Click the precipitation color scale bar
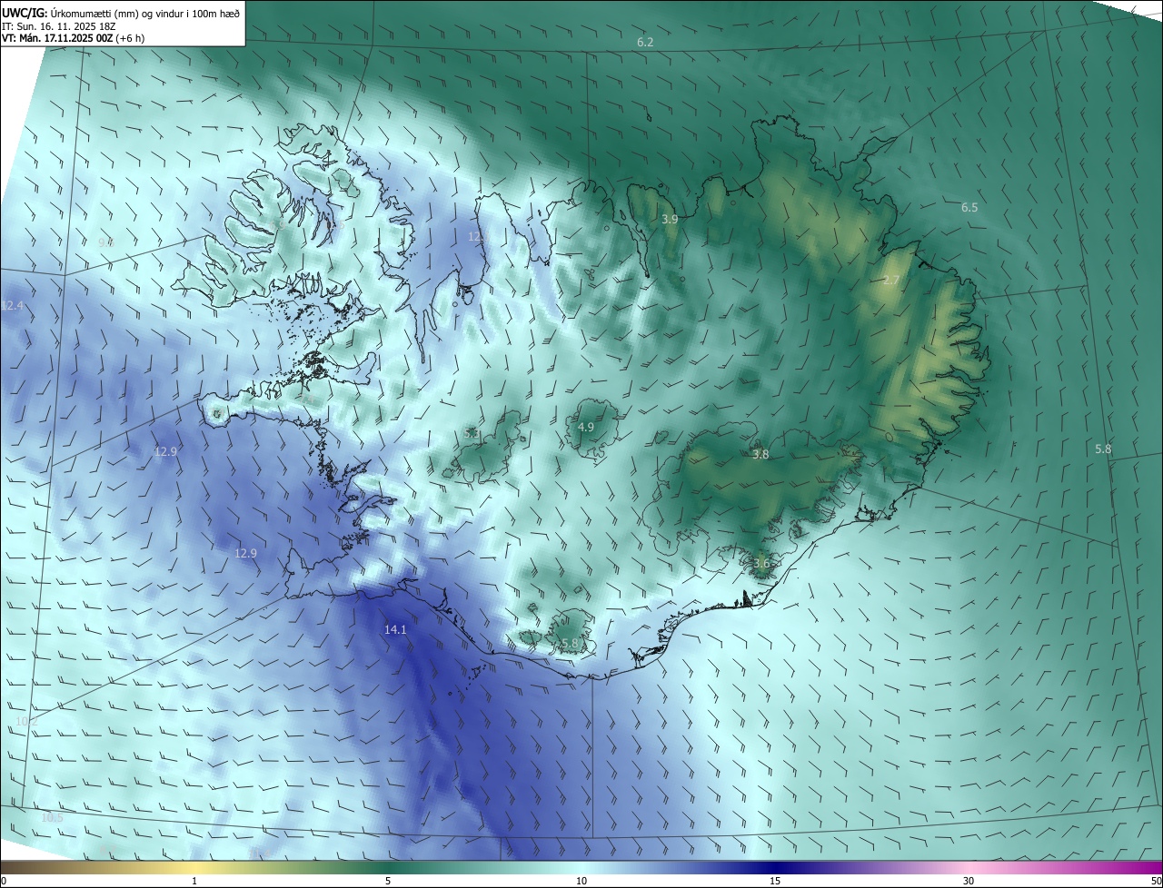The image size is (1163, 888). click(581, 867)
